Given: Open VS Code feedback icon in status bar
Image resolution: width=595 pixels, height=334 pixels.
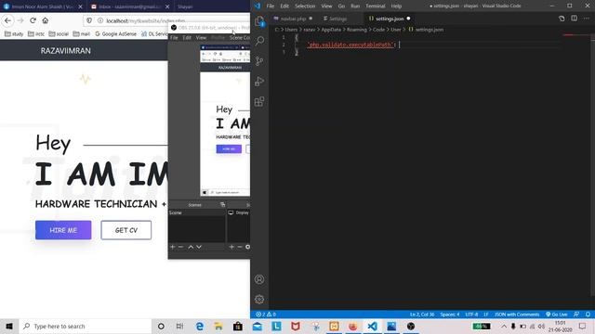Looking at the screenshot, I should [576, 315].
